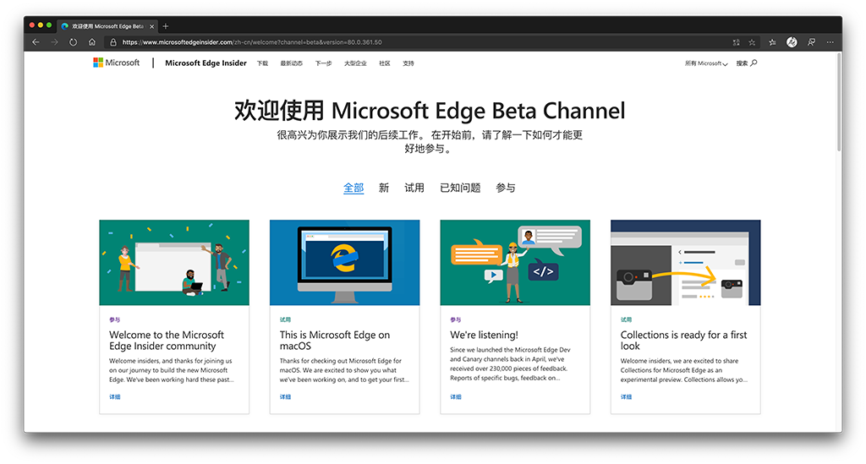Open a new tab with plus button
866x464 pixels.
tap(165, 26)
